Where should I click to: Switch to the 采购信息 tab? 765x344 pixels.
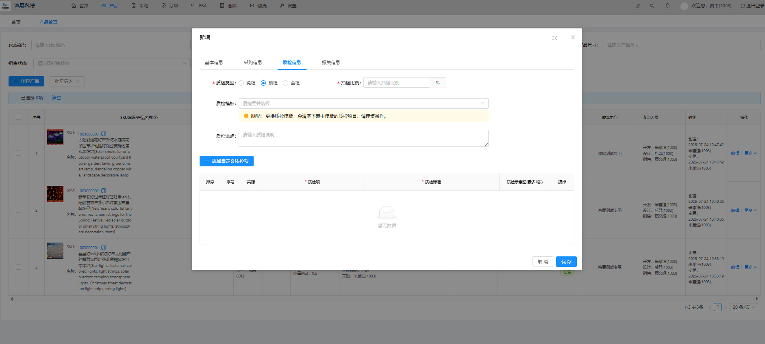point(252,62)
